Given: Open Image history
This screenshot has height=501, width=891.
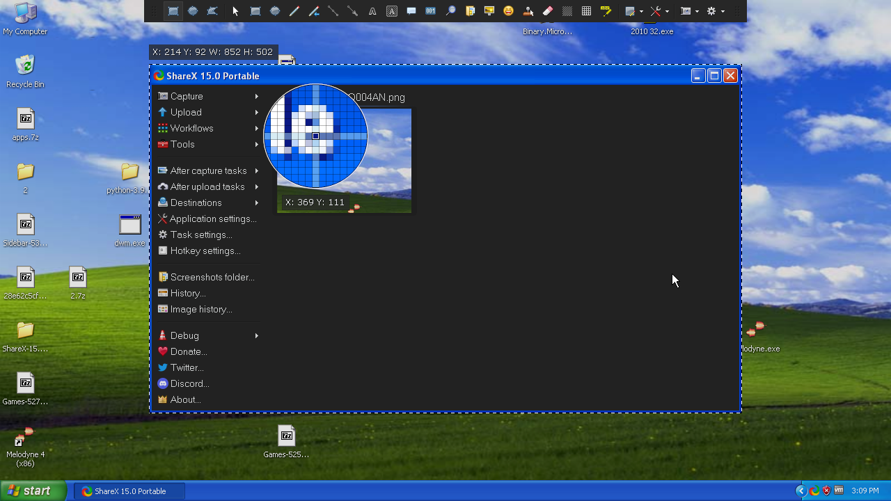Looking at the screenshot, I should [208, 309].
